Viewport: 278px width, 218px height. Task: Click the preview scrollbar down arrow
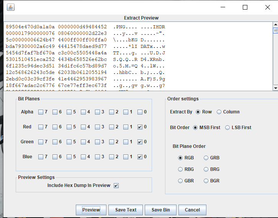point(276,88)
